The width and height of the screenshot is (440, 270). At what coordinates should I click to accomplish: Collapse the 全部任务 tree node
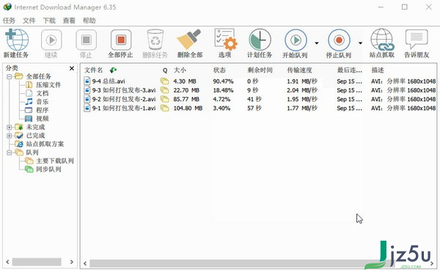10,76
